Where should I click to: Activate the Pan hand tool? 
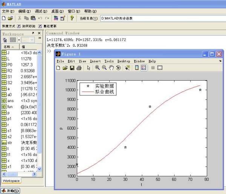(x=111, y=68)
